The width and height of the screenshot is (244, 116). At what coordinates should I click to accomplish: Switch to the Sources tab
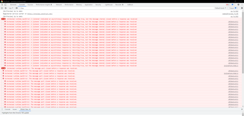(x=30, y=5)
